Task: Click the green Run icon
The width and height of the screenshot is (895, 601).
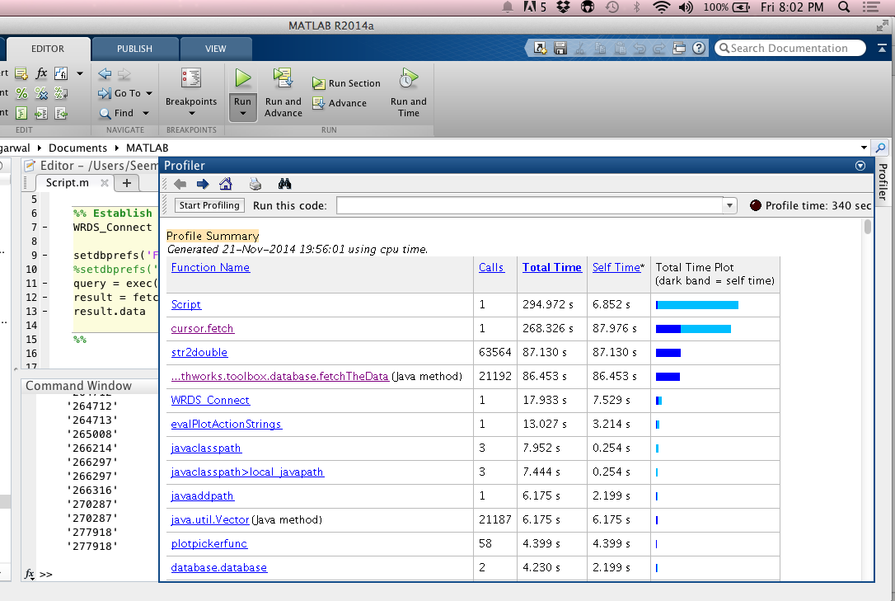Action: [243, 78]
